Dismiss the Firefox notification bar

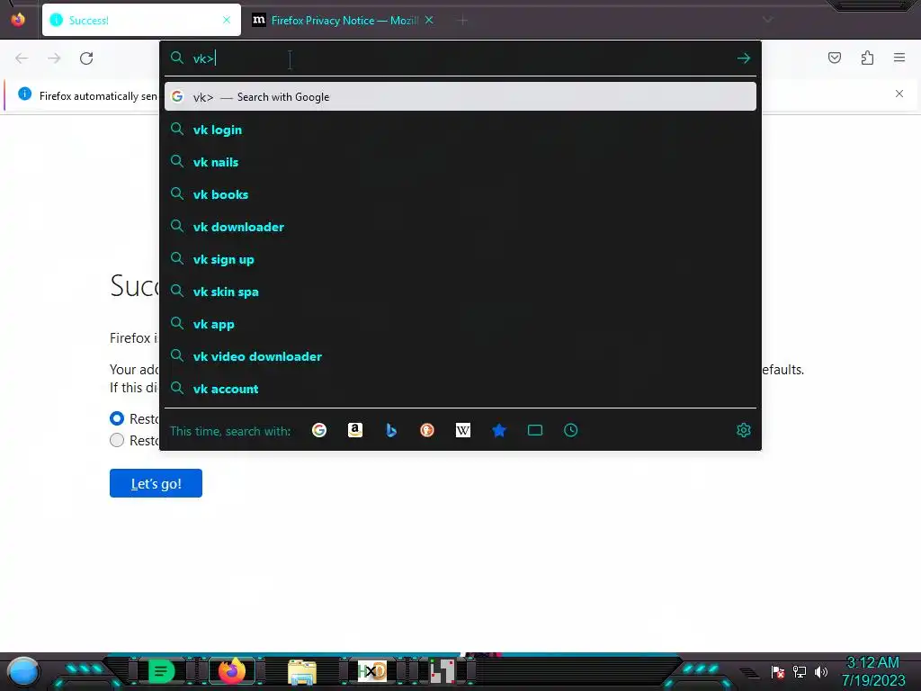(x=899, y=94)
